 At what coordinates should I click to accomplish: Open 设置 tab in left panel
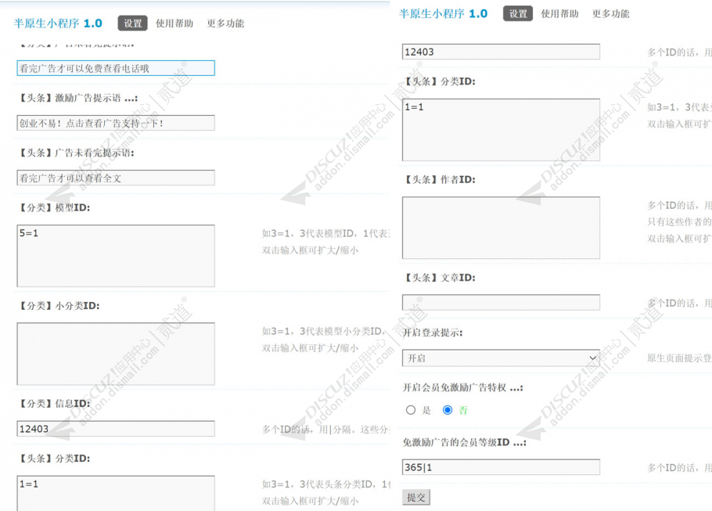pos(132,23)
